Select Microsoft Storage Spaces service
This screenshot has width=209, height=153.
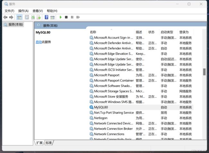(x=141, y=91)
